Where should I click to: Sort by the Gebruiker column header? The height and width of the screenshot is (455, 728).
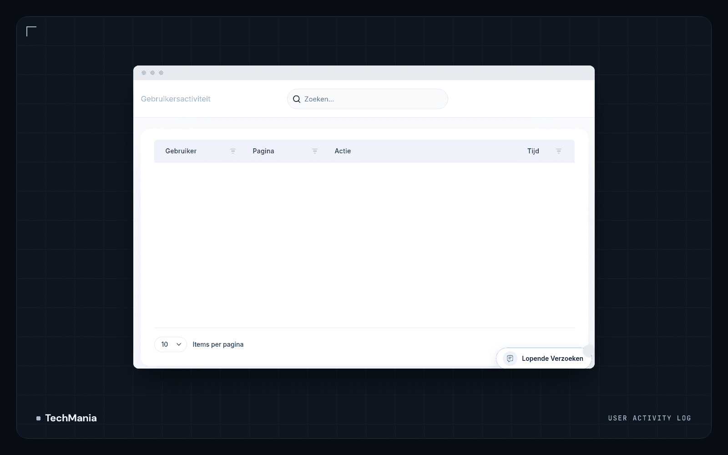click(181, 151)
